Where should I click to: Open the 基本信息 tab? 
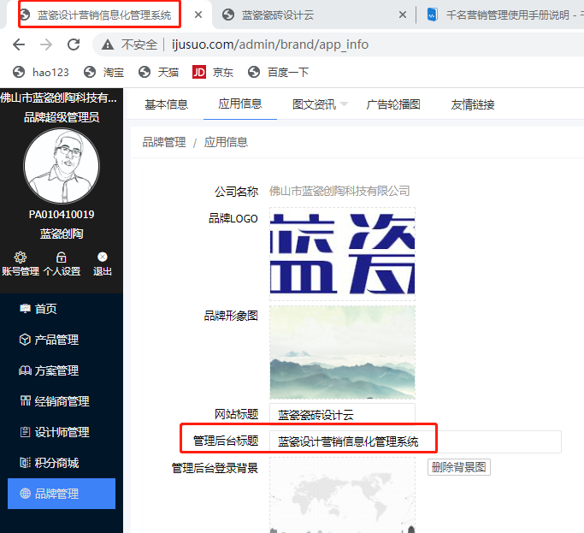(x=166, y=104)
